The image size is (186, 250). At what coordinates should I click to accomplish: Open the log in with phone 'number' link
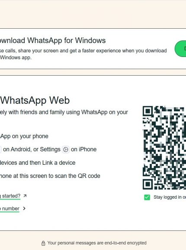tap(10, 209)
